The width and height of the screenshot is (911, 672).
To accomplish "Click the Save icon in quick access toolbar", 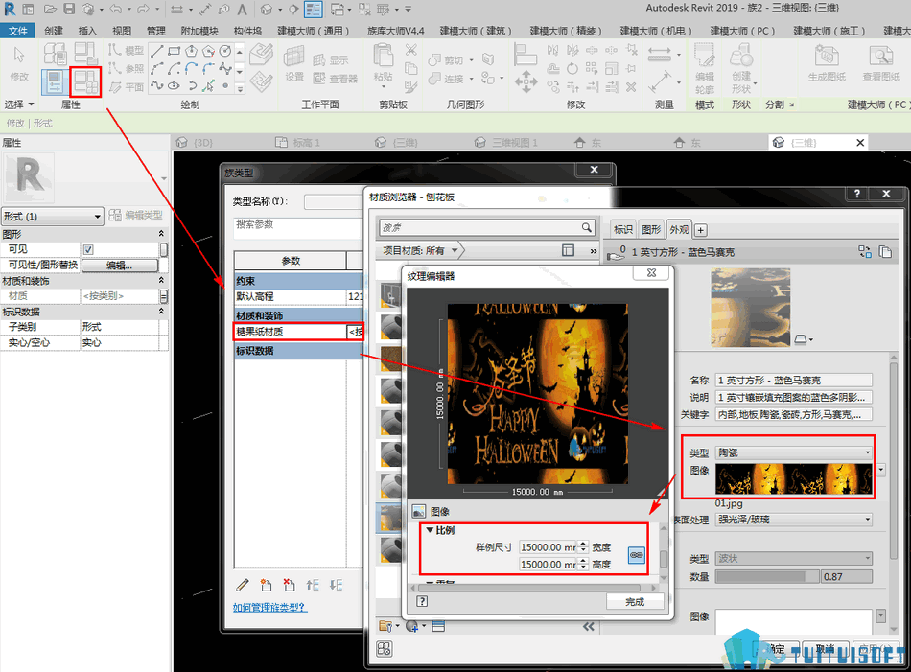I will tap(69, 10).
